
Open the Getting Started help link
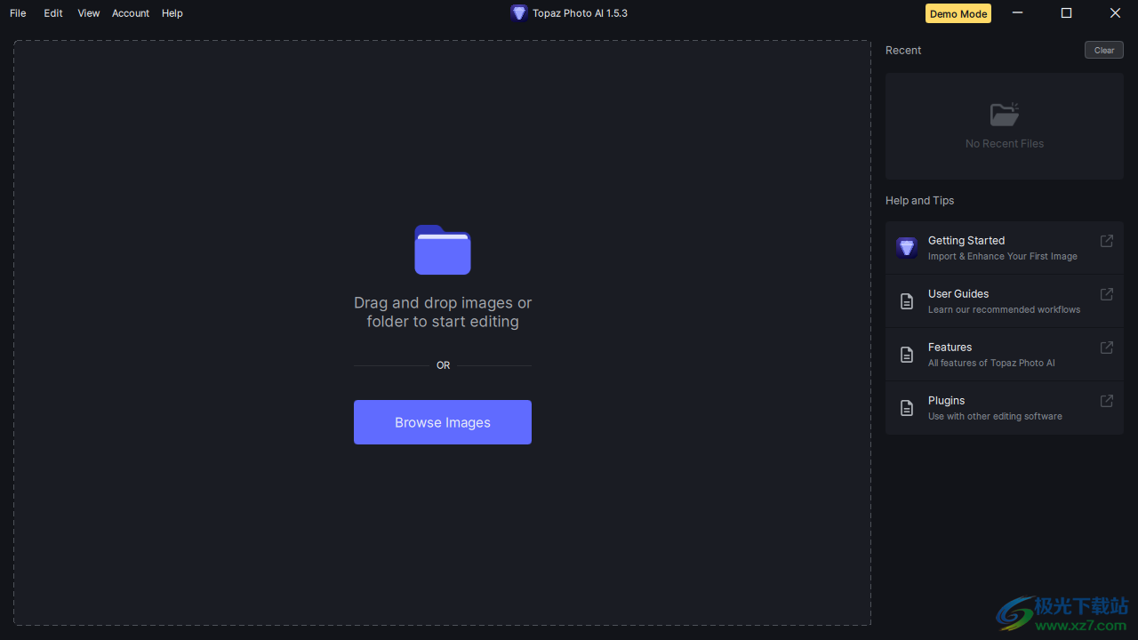pos(1005,248)
